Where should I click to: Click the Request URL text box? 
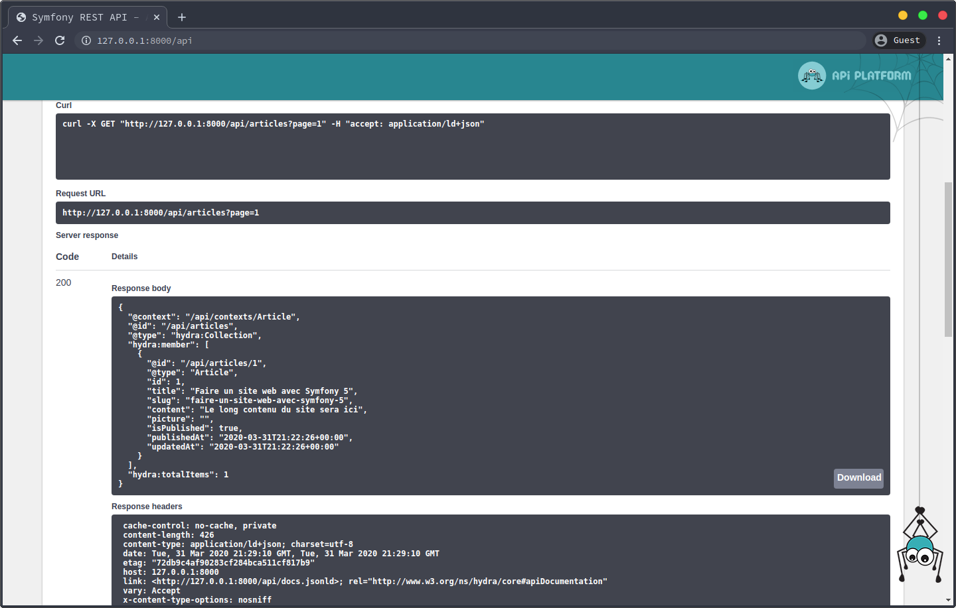(x=473, y=213)
